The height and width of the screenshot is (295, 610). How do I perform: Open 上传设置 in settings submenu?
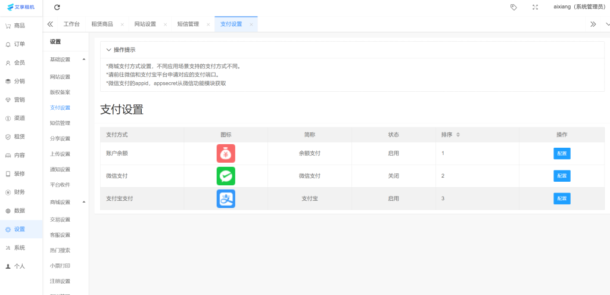coord(60,154)
